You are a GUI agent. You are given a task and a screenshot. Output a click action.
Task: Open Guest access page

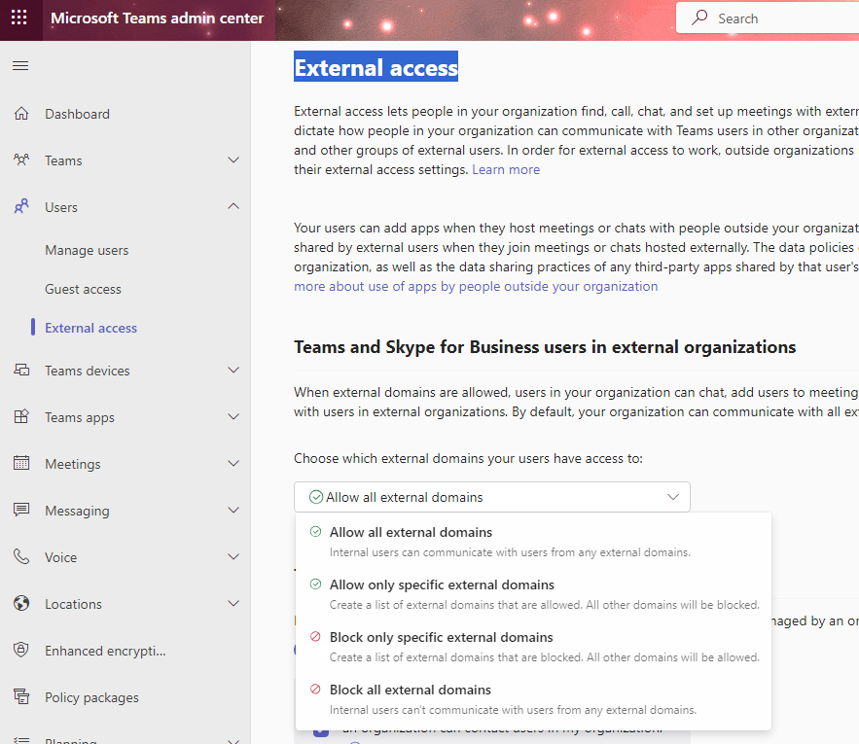83,289
